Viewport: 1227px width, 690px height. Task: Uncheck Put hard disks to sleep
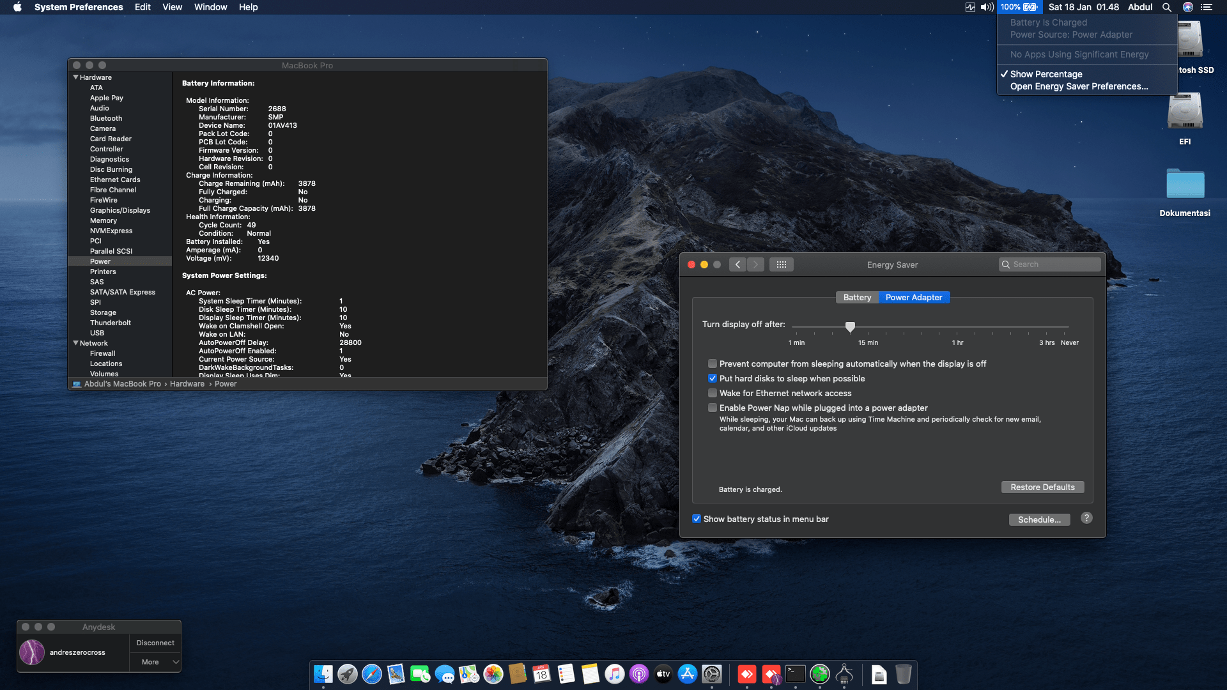pos(713,379)
